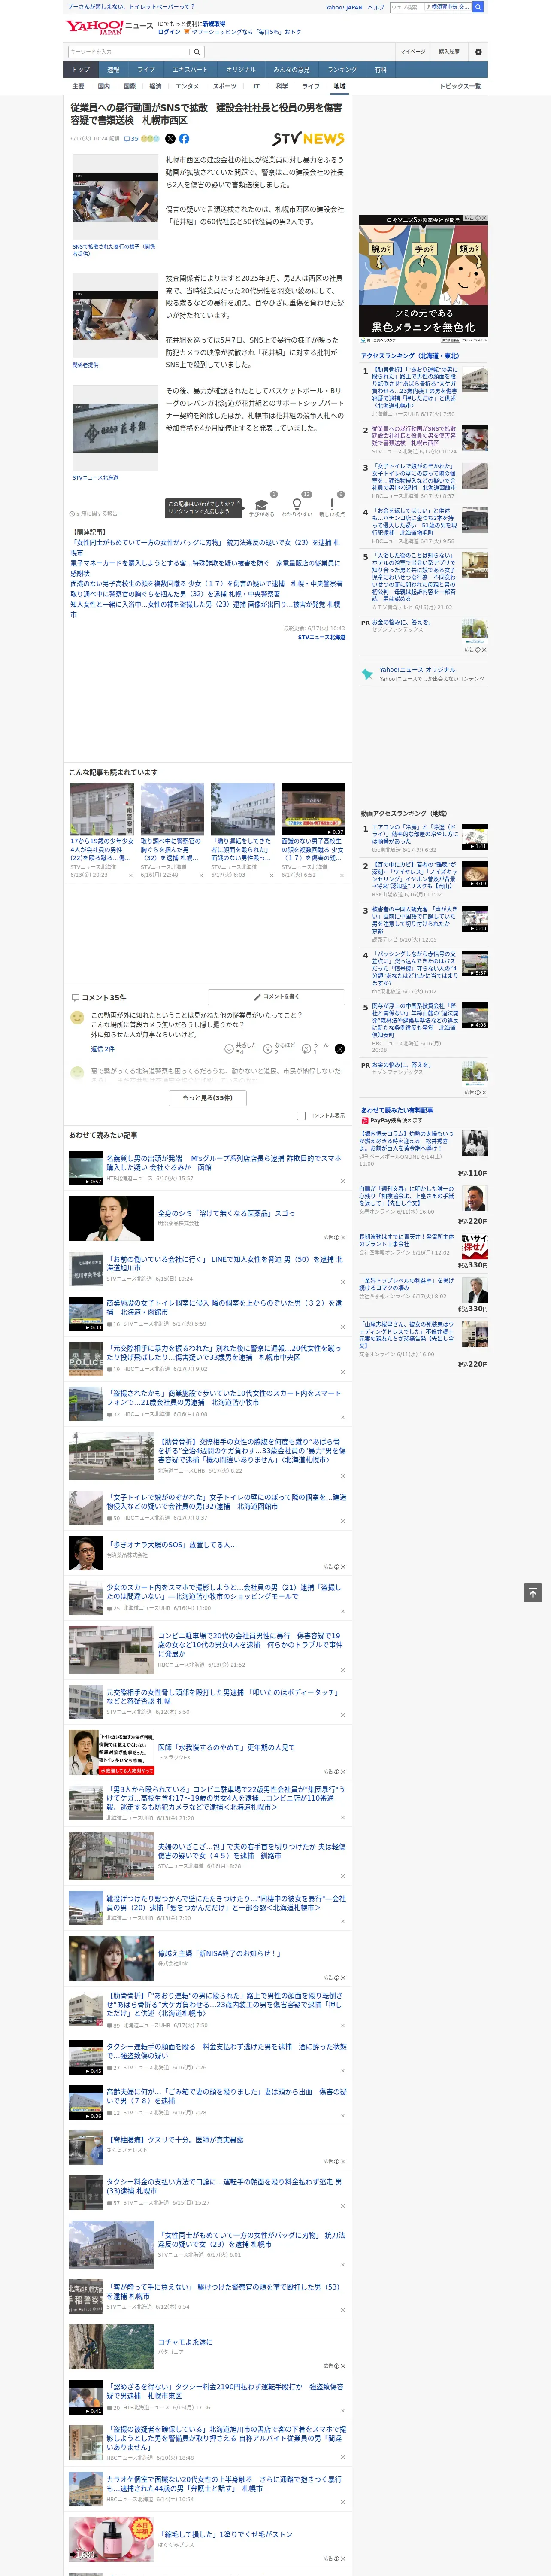Image resolution: width=551 pixels, height=2576 pixels.
Task: Share first comment on X
Action: tap(340, 1048)
